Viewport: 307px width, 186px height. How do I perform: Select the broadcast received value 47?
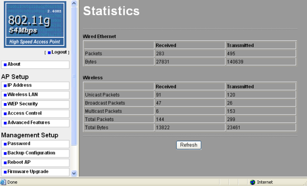click(159, 103)
